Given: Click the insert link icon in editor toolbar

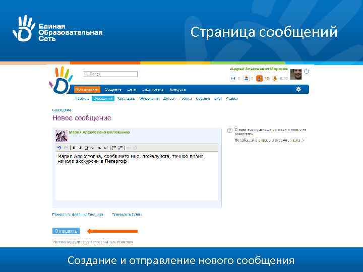Looking at the screenshot, I should click(129, 148).
